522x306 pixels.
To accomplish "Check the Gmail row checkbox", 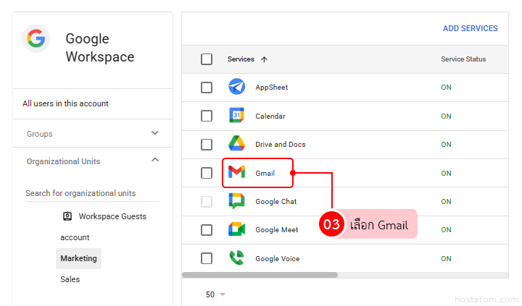I will tap(207, 173).
